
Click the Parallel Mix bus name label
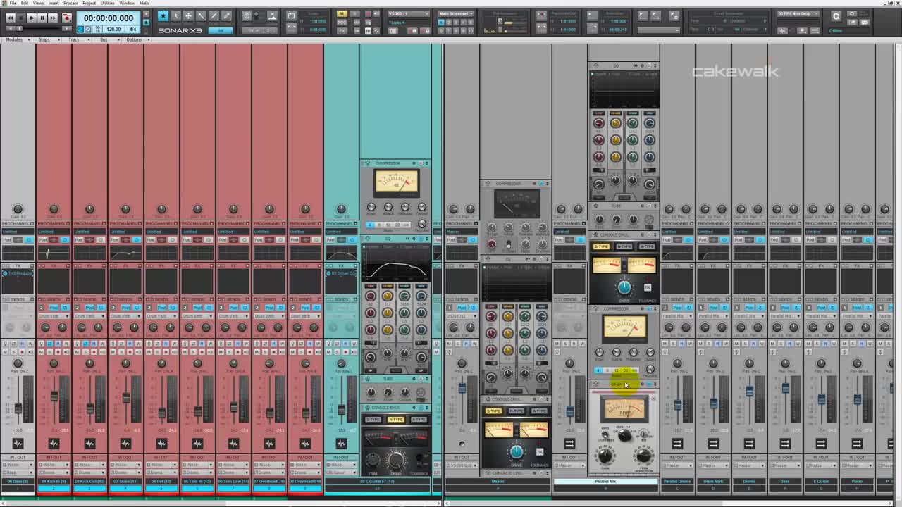605,482
